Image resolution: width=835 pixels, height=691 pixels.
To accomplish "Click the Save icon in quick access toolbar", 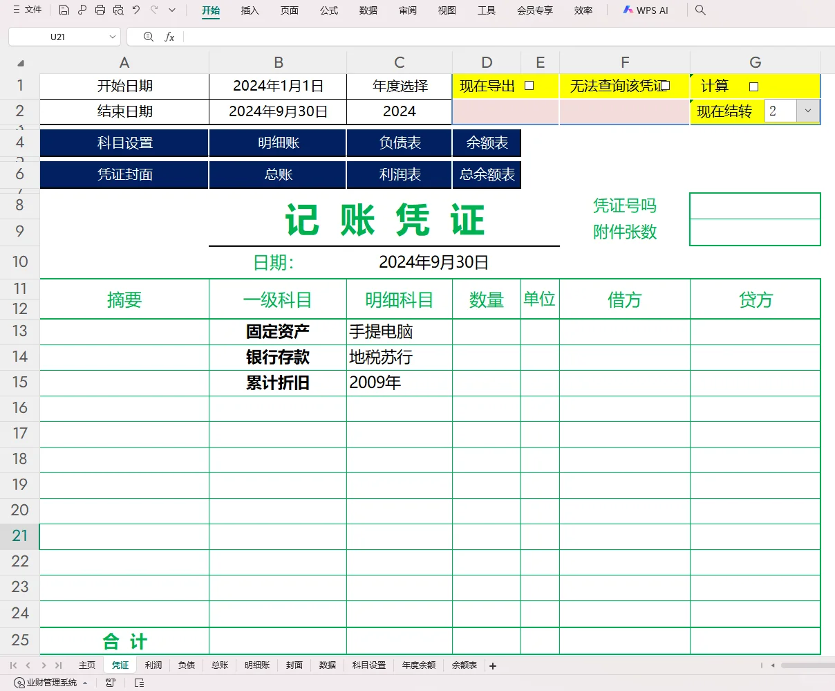I will pyautogui.click(x=64, y=10).
